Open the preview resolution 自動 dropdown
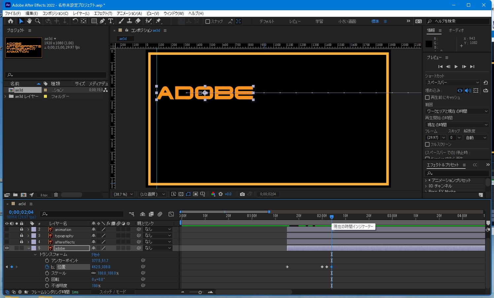 coord(476,138)
